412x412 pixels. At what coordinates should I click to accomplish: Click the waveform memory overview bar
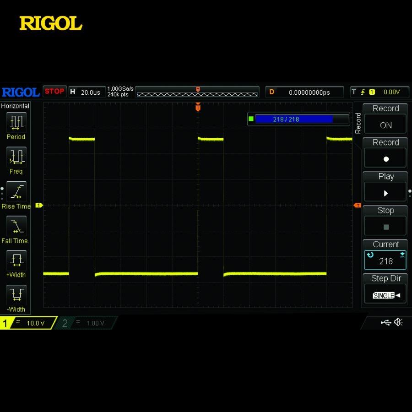click(197, 92)
